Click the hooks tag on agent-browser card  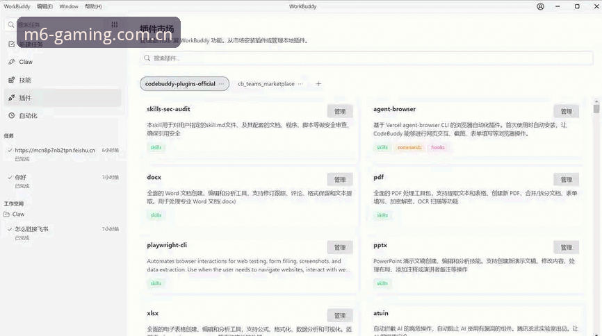[x=438, y=147]
